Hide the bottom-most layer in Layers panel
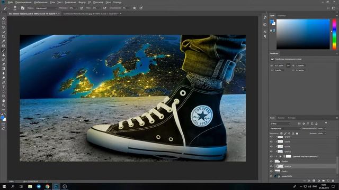 point(271,176)
